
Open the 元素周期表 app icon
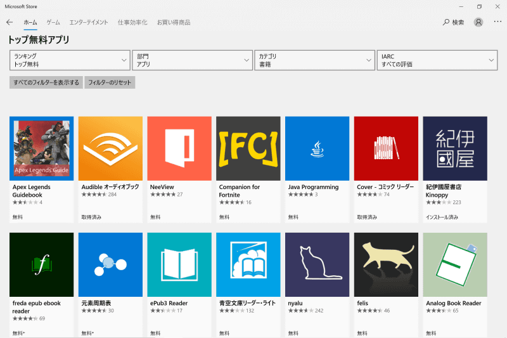[110, 264]
